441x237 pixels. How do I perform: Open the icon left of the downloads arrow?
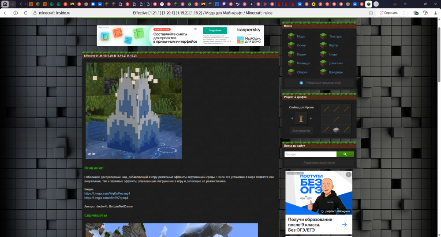[426, 13]
